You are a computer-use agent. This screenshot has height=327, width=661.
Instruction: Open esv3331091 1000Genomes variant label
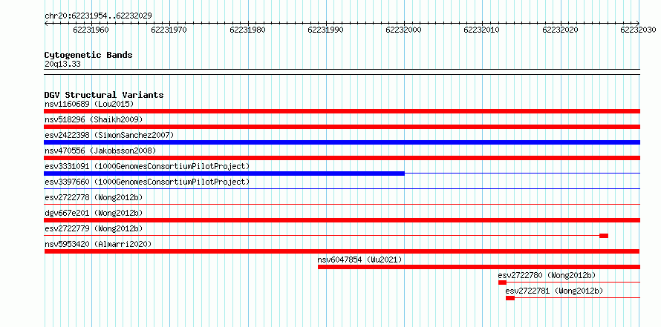pos(147,166)
